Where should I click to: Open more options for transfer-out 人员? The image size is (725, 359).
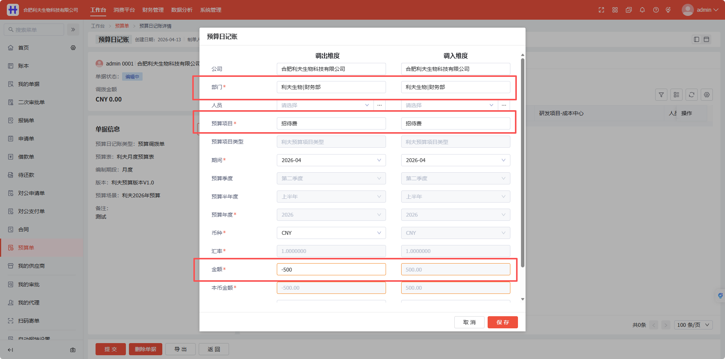click(380, 105)
